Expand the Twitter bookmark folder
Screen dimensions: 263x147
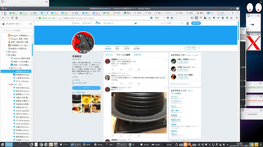[x=7, y=52]
